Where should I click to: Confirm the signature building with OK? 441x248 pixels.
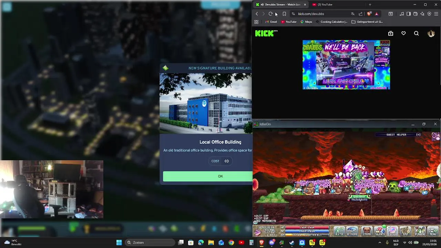click(x=208, y=176)
